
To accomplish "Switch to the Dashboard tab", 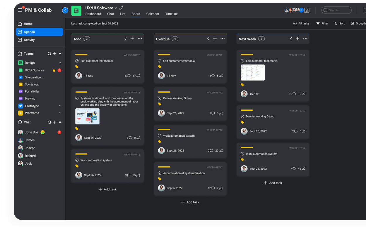I will coord(93,14).
